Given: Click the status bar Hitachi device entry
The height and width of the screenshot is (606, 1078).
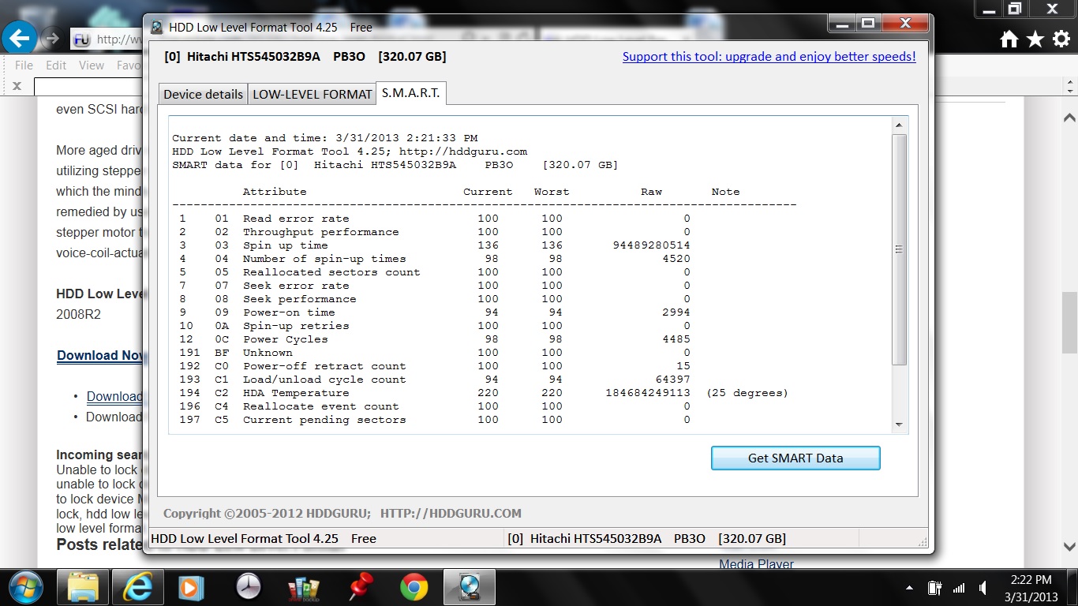Looking at the screenshot, I should (647, 539).
